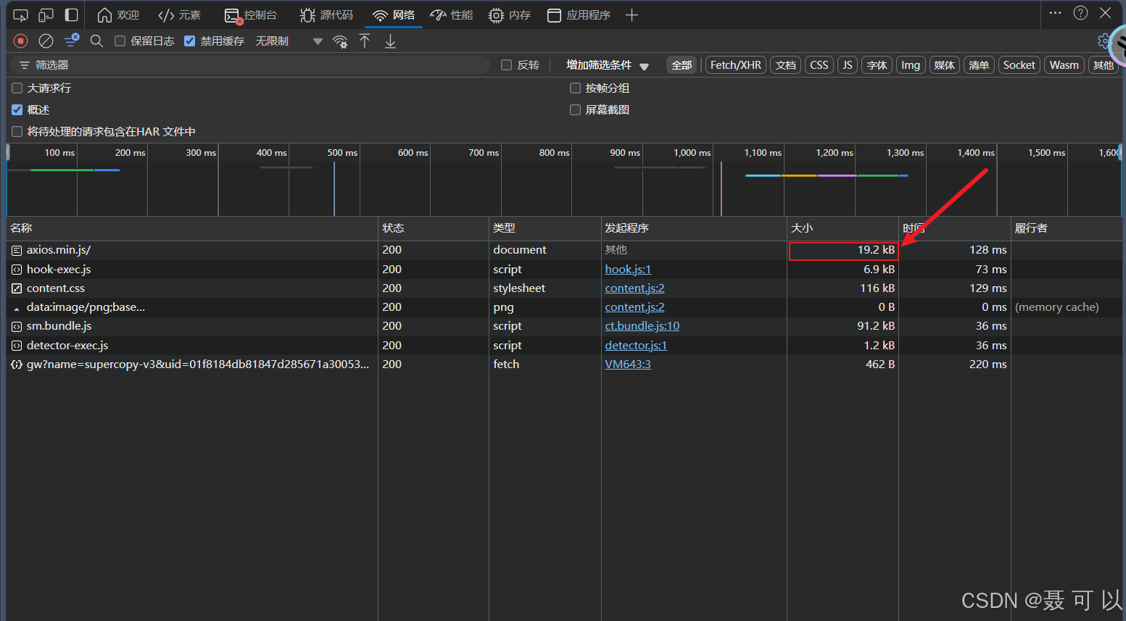The width and height of the screenshot is (1126, 621).
Task: Enable 按帧分组 group by frame checkbox
Action: pyautogui.click(x=576, y=88)
